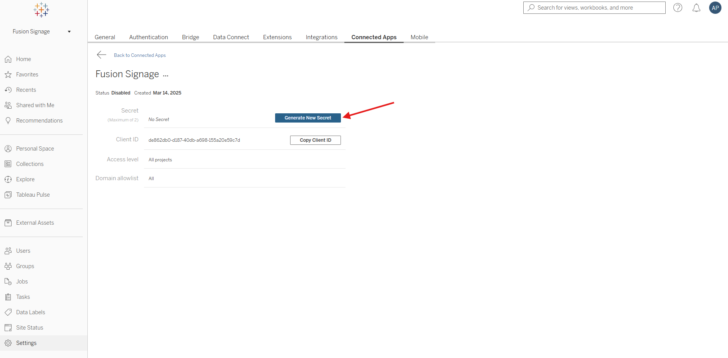Open the Data Labels page
Viewport: 728px width, 358px height.
pyautogui.click(x=31, y=312)
